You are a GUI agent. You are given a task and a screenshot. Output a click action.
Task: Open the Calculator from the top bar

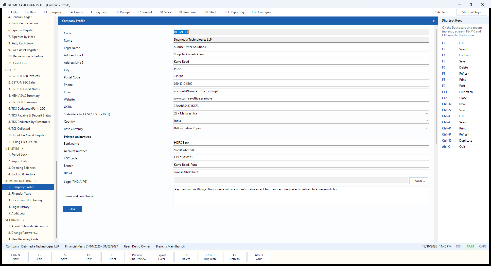click(442, 12)
